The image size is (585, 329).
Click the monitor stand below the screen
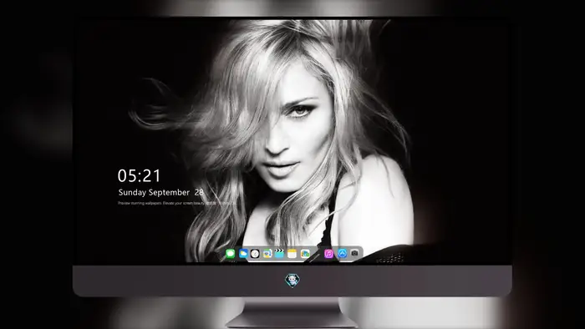point(292,312)
